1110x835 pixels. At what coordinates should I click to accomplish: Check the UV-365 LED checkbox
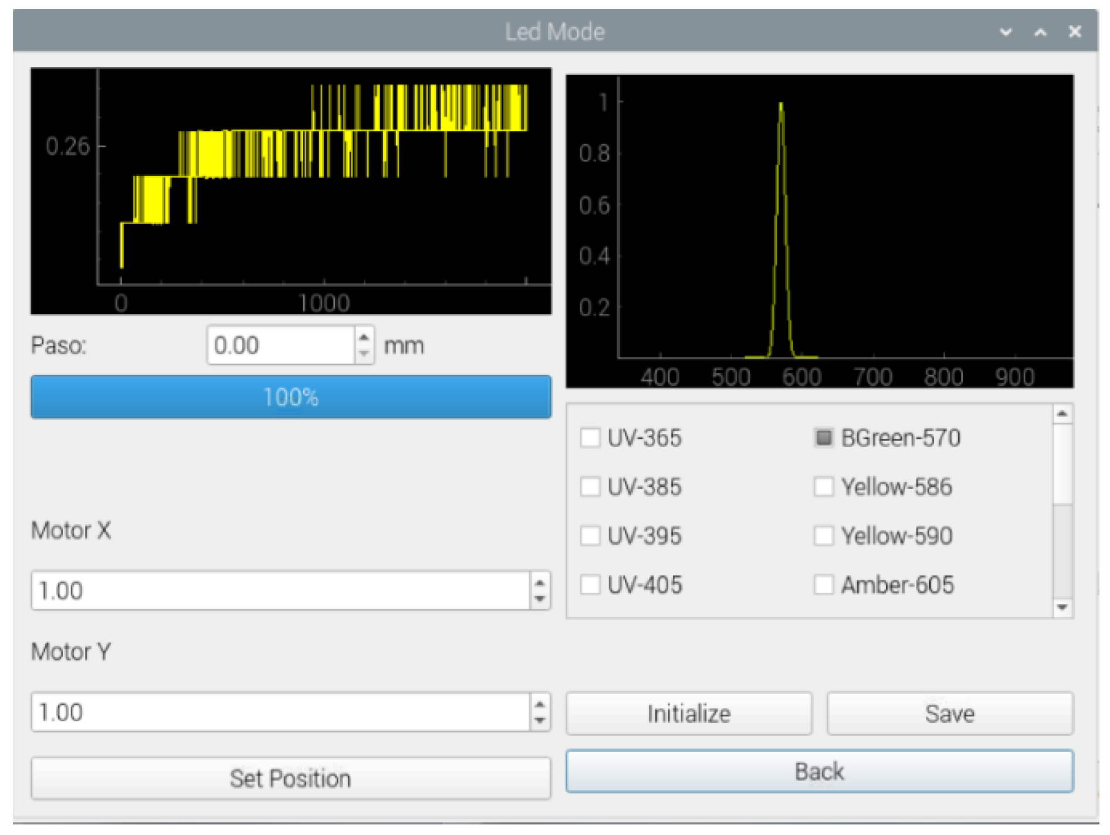coord(590,438)
